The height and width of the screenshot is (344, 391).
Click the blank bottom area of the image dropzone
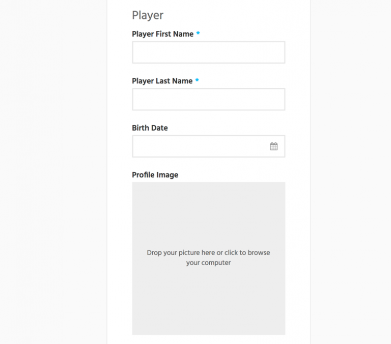click(208, 315)
